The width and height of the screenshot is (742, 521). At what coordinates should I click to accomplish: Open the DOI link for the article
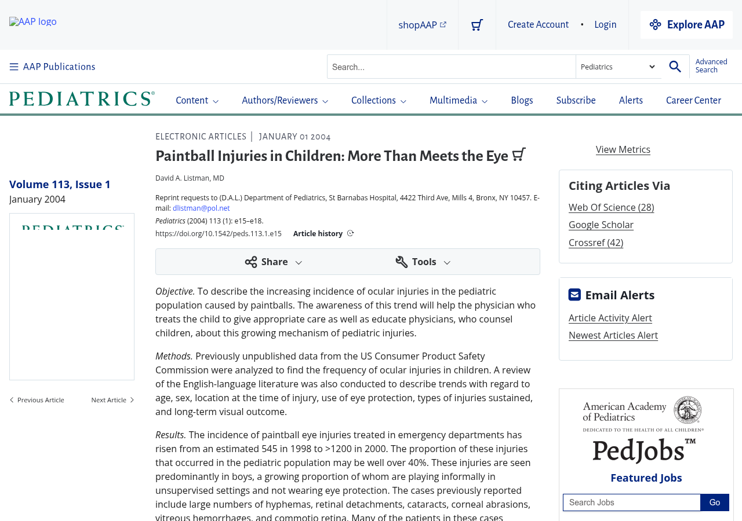coord(219,234)
